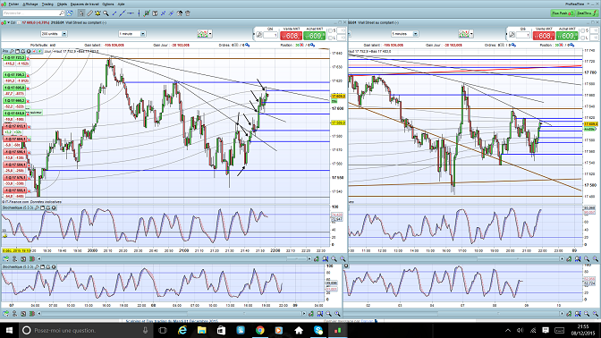Select the magnifier zoom tool in top toolbar
Viewport: 601px width, 338px height.
click(x=106, y=13)
